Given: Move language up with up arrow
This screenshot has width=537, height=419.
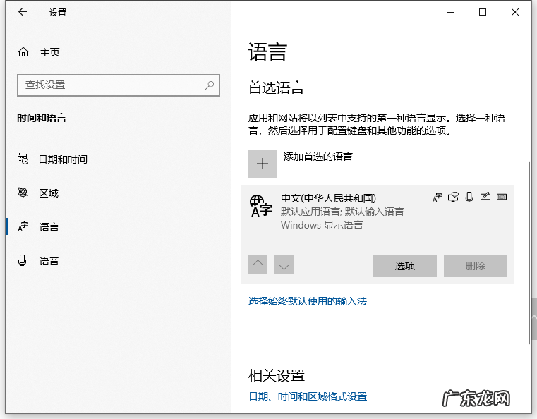Looking at the screenshot, I should pos(258,265).
